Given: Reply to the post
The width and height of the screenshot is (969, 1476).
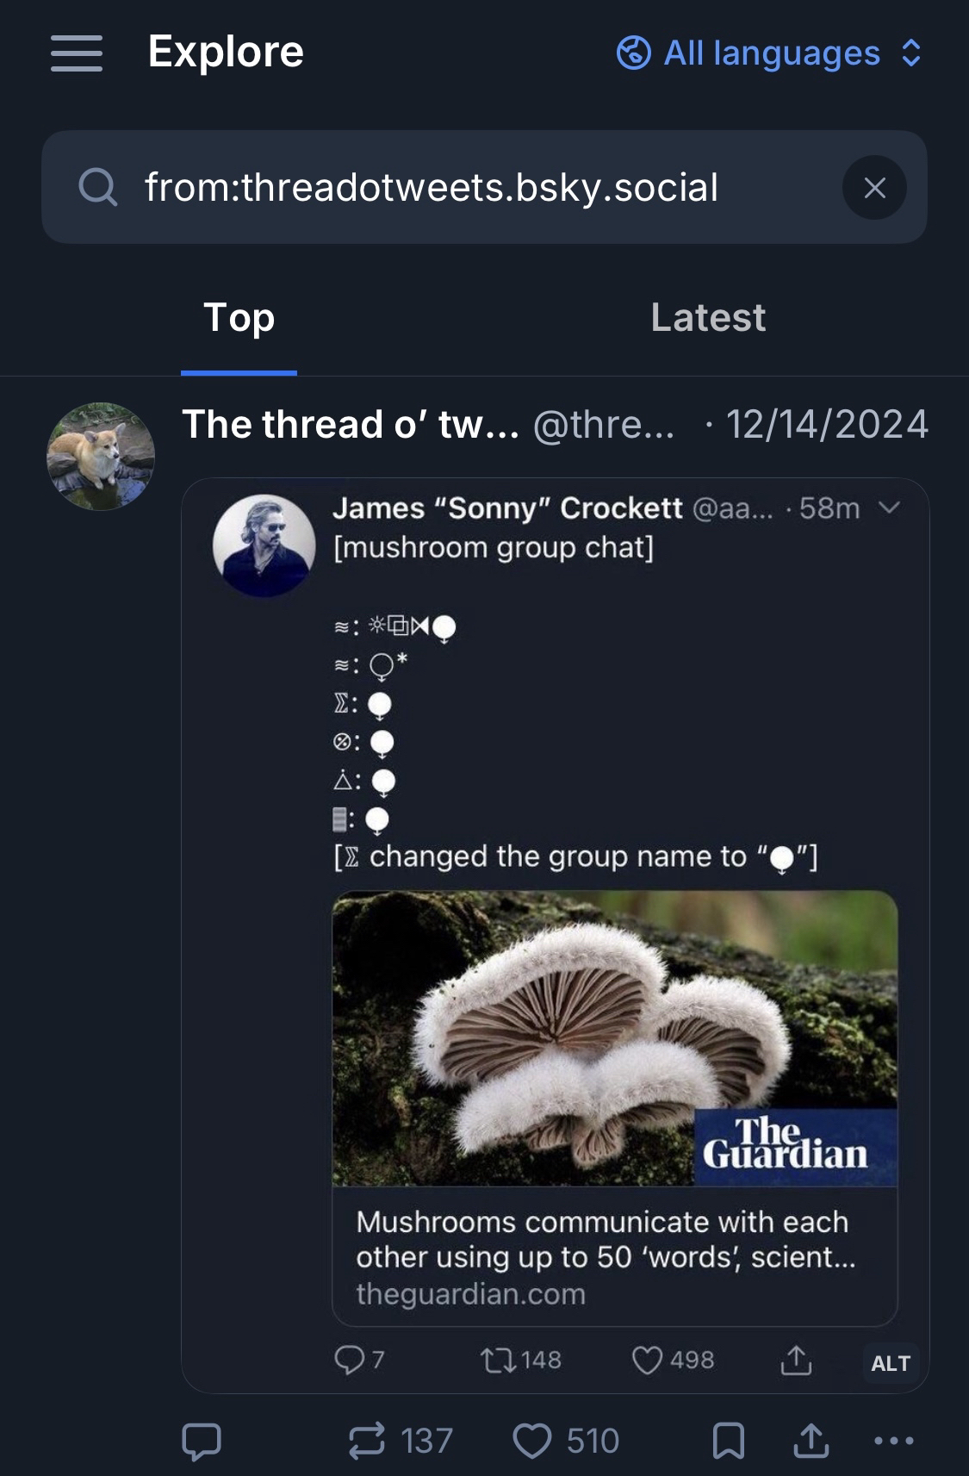Looking at the screenshot, I should click(x=202, y=1441).
